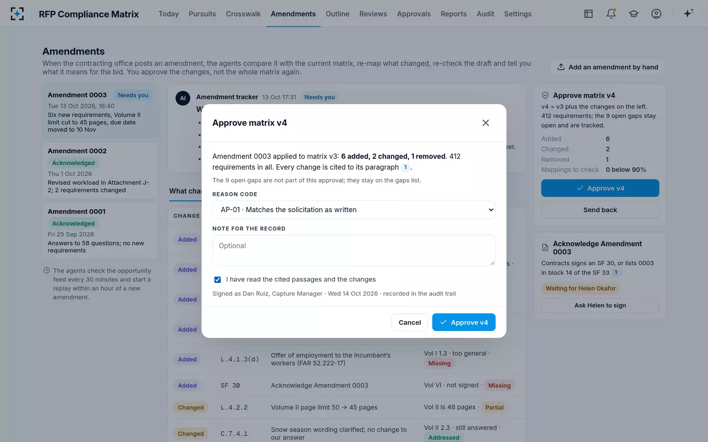The image size is (708, 442).
Task: Click the L.4.1.3(d) reference cell
Action: pos(239,359)
